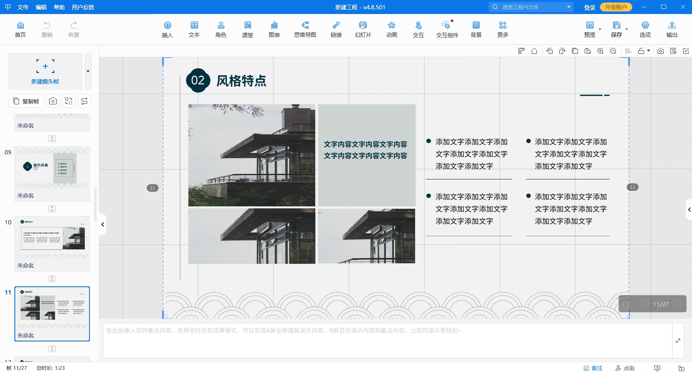The height and width of the screenshot is (372, 692).
Task: Open the search box dropdown arrow
Action: (x=569, y=7)
